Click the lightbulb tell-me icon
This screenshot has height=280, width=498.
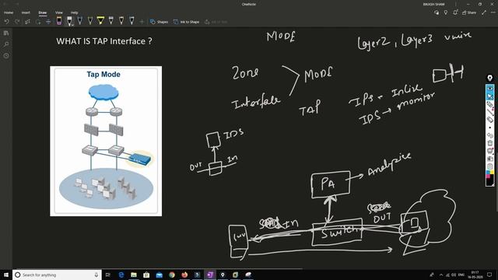pos(446,12)
